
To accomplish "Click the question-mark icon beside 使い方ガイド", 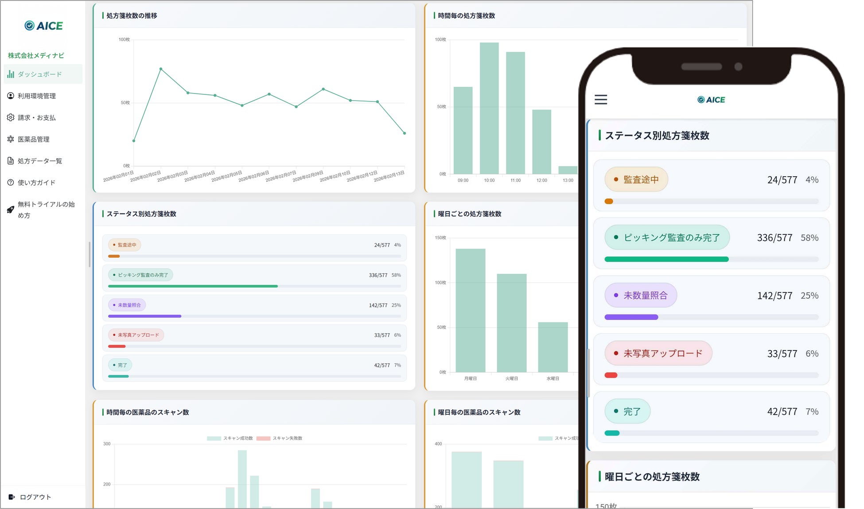I will click(11, 183).
